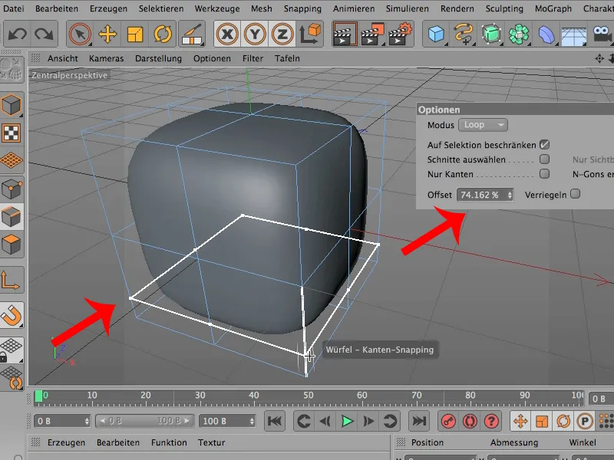Open viewport Filter menu
This screenshot has height=460, width=614.
(x=253, y=59)
